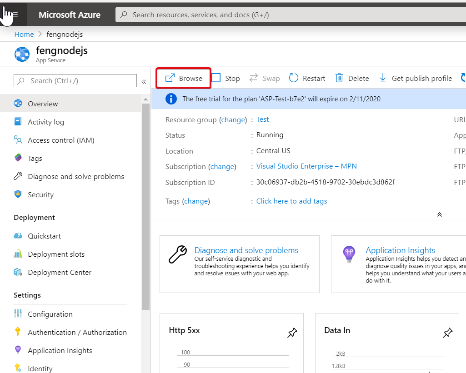Viewport: 466px width, 373px height.
Task: Click the fengnodejs App Service globe icon
Action: pyautogui.click(x=22, y=55)
